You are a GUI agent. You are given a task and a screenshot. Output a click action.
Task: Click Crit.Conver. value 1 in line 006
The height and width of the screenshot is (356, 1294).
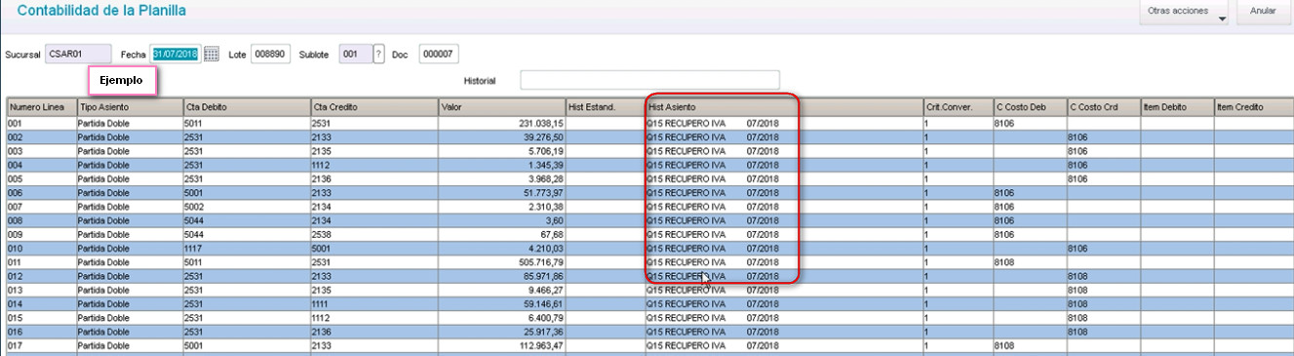tap(958, 193)
